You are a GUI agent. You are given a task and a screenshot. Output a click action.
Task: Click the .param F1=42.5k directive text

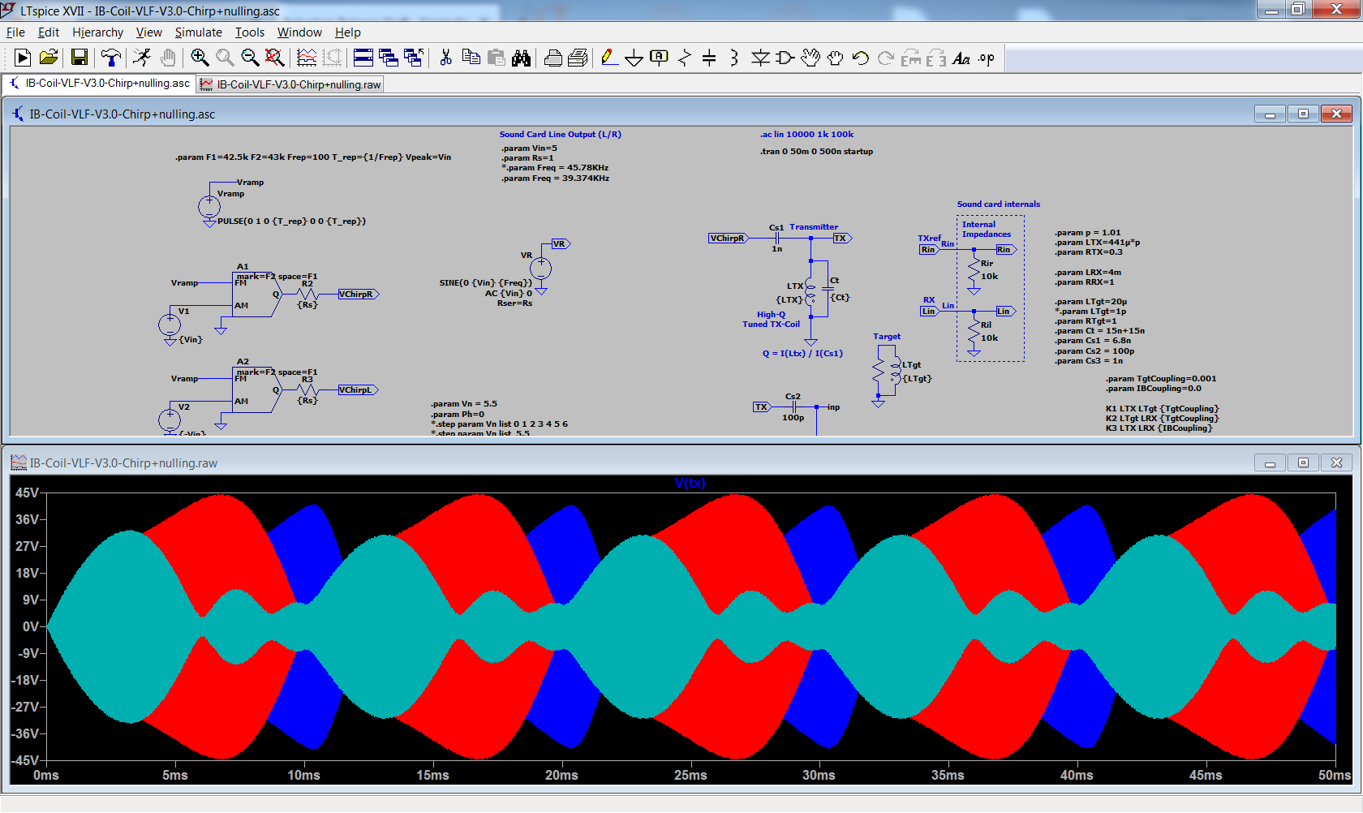pos(313,157)
